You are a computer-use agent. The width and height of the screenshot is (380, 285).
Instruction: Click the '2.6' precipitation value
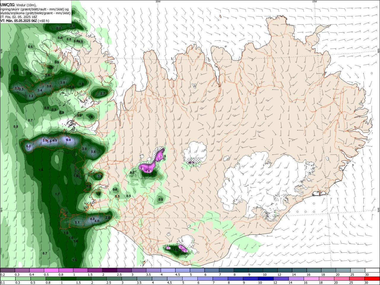[108, 218]
